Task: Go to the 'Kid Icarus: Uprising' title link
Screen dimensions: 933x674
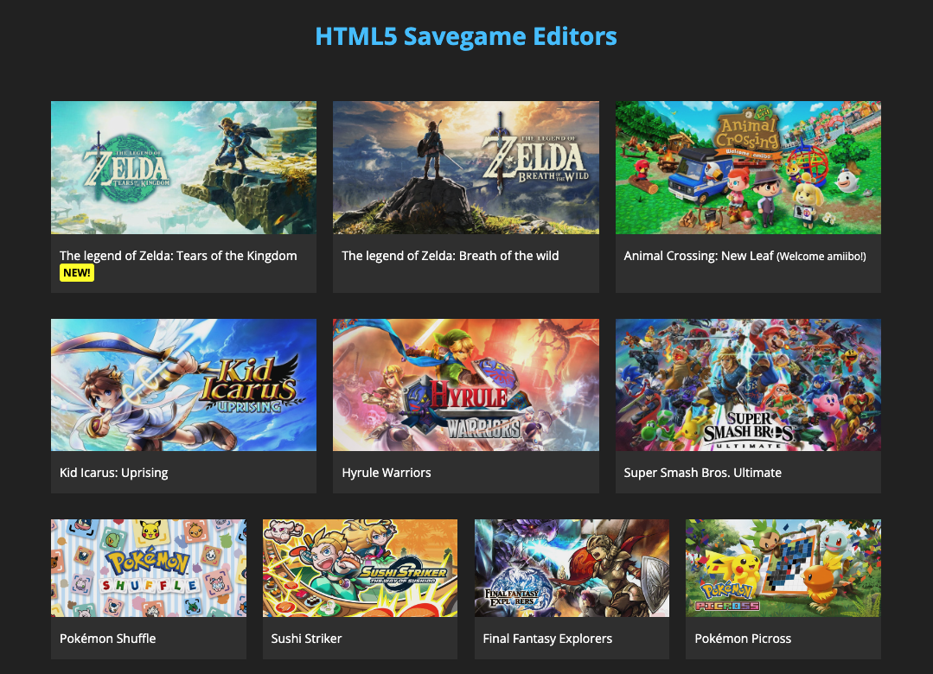Action: point(113,473)
